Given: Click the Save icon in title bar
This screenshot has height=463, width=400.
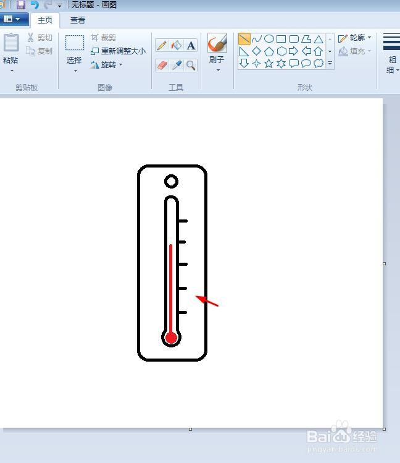Looking at the screenshot, I should (x=20, y=5).
